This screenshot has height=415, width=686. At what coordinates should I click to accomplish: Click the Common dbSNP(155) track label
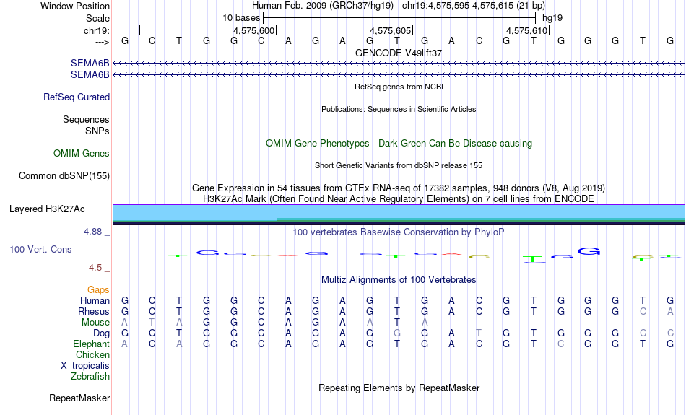coord(64,176)
